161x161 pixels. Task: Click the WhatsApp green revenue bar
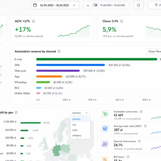43,82
